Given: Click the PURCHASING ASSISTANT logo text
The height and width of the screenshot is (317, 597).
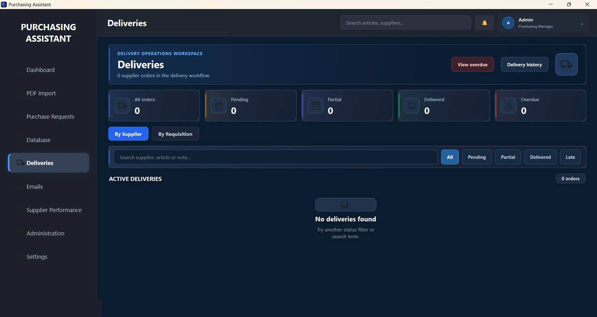Looking at the screenshot, I should pos(49,33).
